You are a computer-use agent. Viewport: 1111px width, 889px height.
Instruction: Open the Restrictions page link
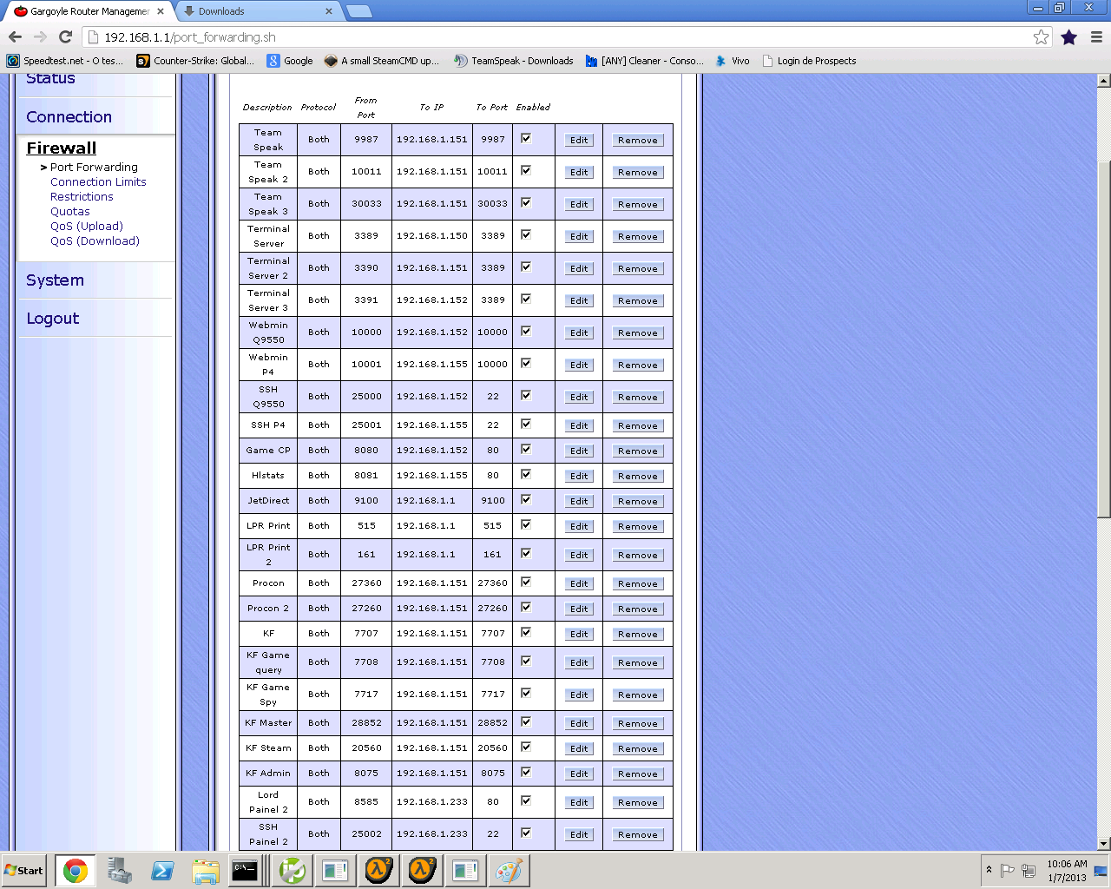coord(82,197)
